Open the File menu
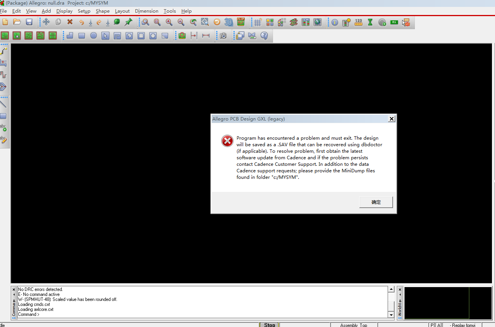 pyautogui.click(x=3, y=11)
